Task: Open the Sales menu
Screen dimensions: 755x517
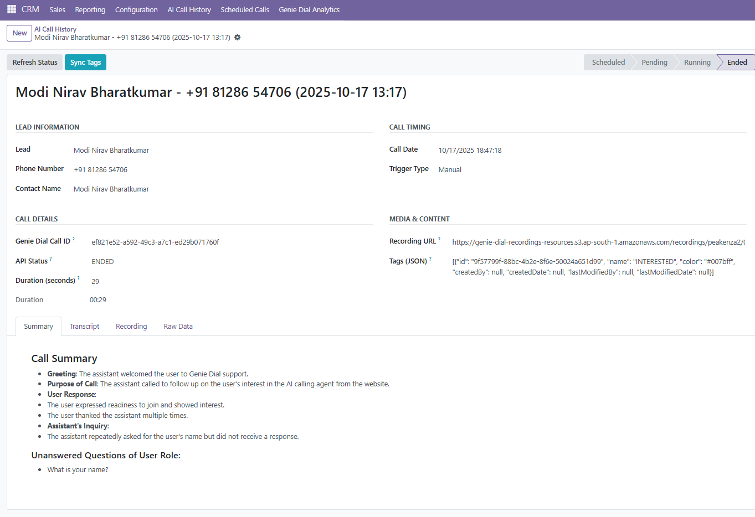Action: pos(57,9)
